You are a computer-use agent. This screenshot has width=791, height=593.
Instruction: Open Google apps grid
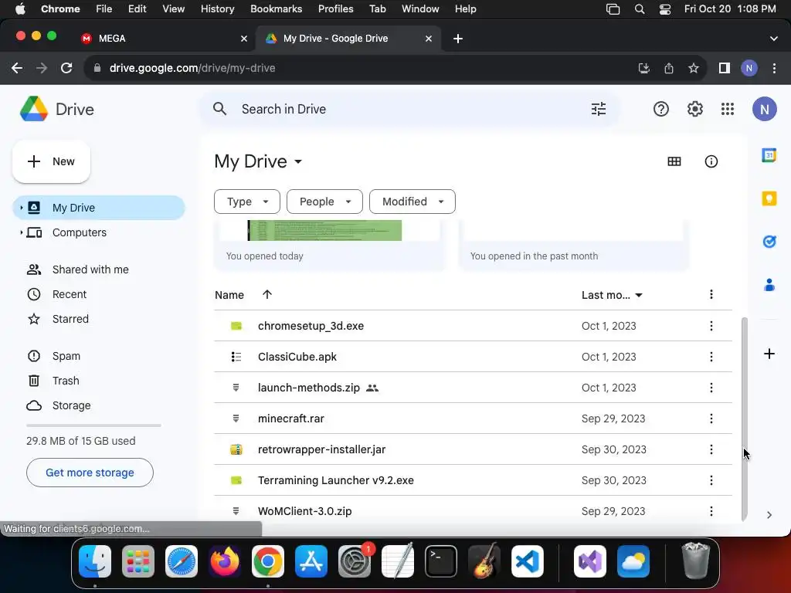728,109
